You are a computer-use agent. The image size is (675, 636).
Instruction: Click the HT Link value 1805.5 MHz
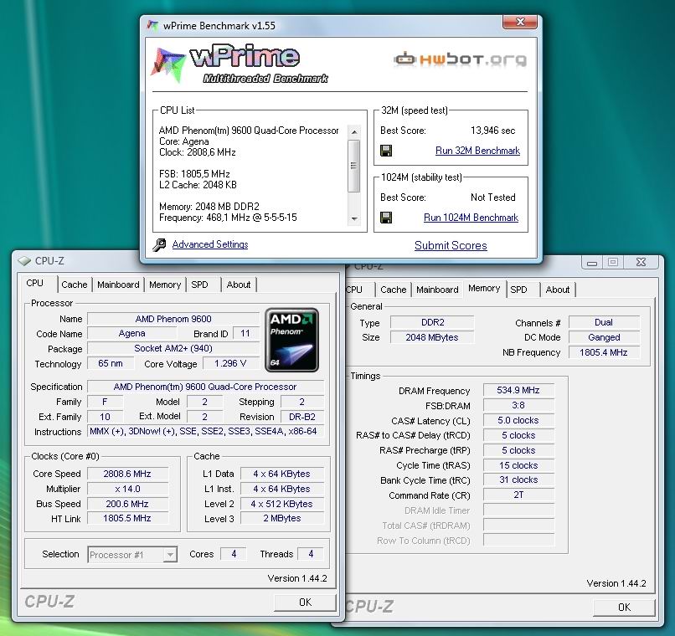pos(127,519)
